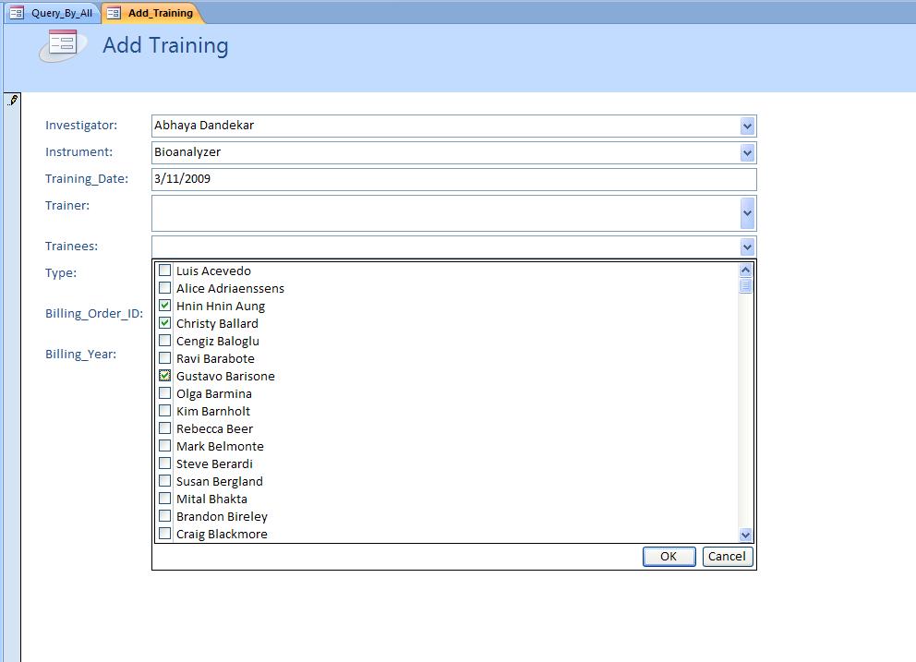Select the Add_Training tab
916x662 pixels.
[153, 13]
